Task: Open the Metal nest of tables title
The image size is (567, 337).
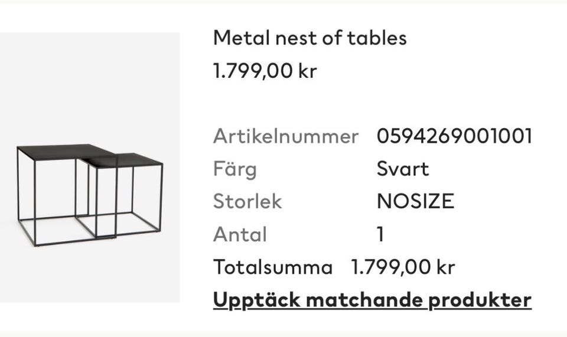Action: click(309, 38)
